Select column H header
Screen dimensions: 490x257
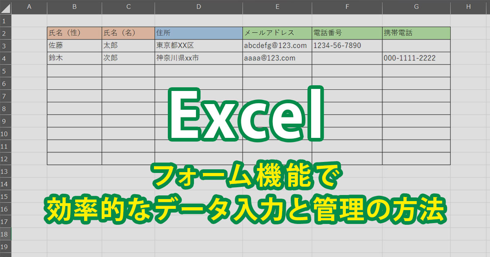[x=468, y=7]
